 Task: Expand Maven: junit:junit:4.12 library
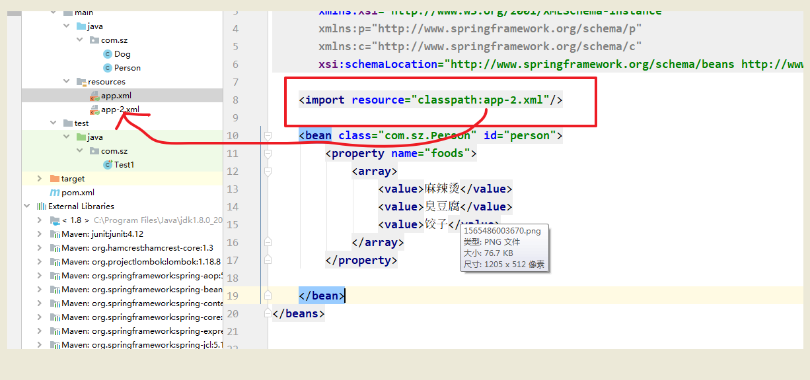click(x=40, y=234)
